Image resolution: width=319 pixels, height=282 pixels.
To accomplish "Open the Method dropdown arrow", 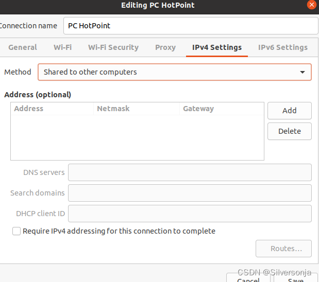I will 303,72.
